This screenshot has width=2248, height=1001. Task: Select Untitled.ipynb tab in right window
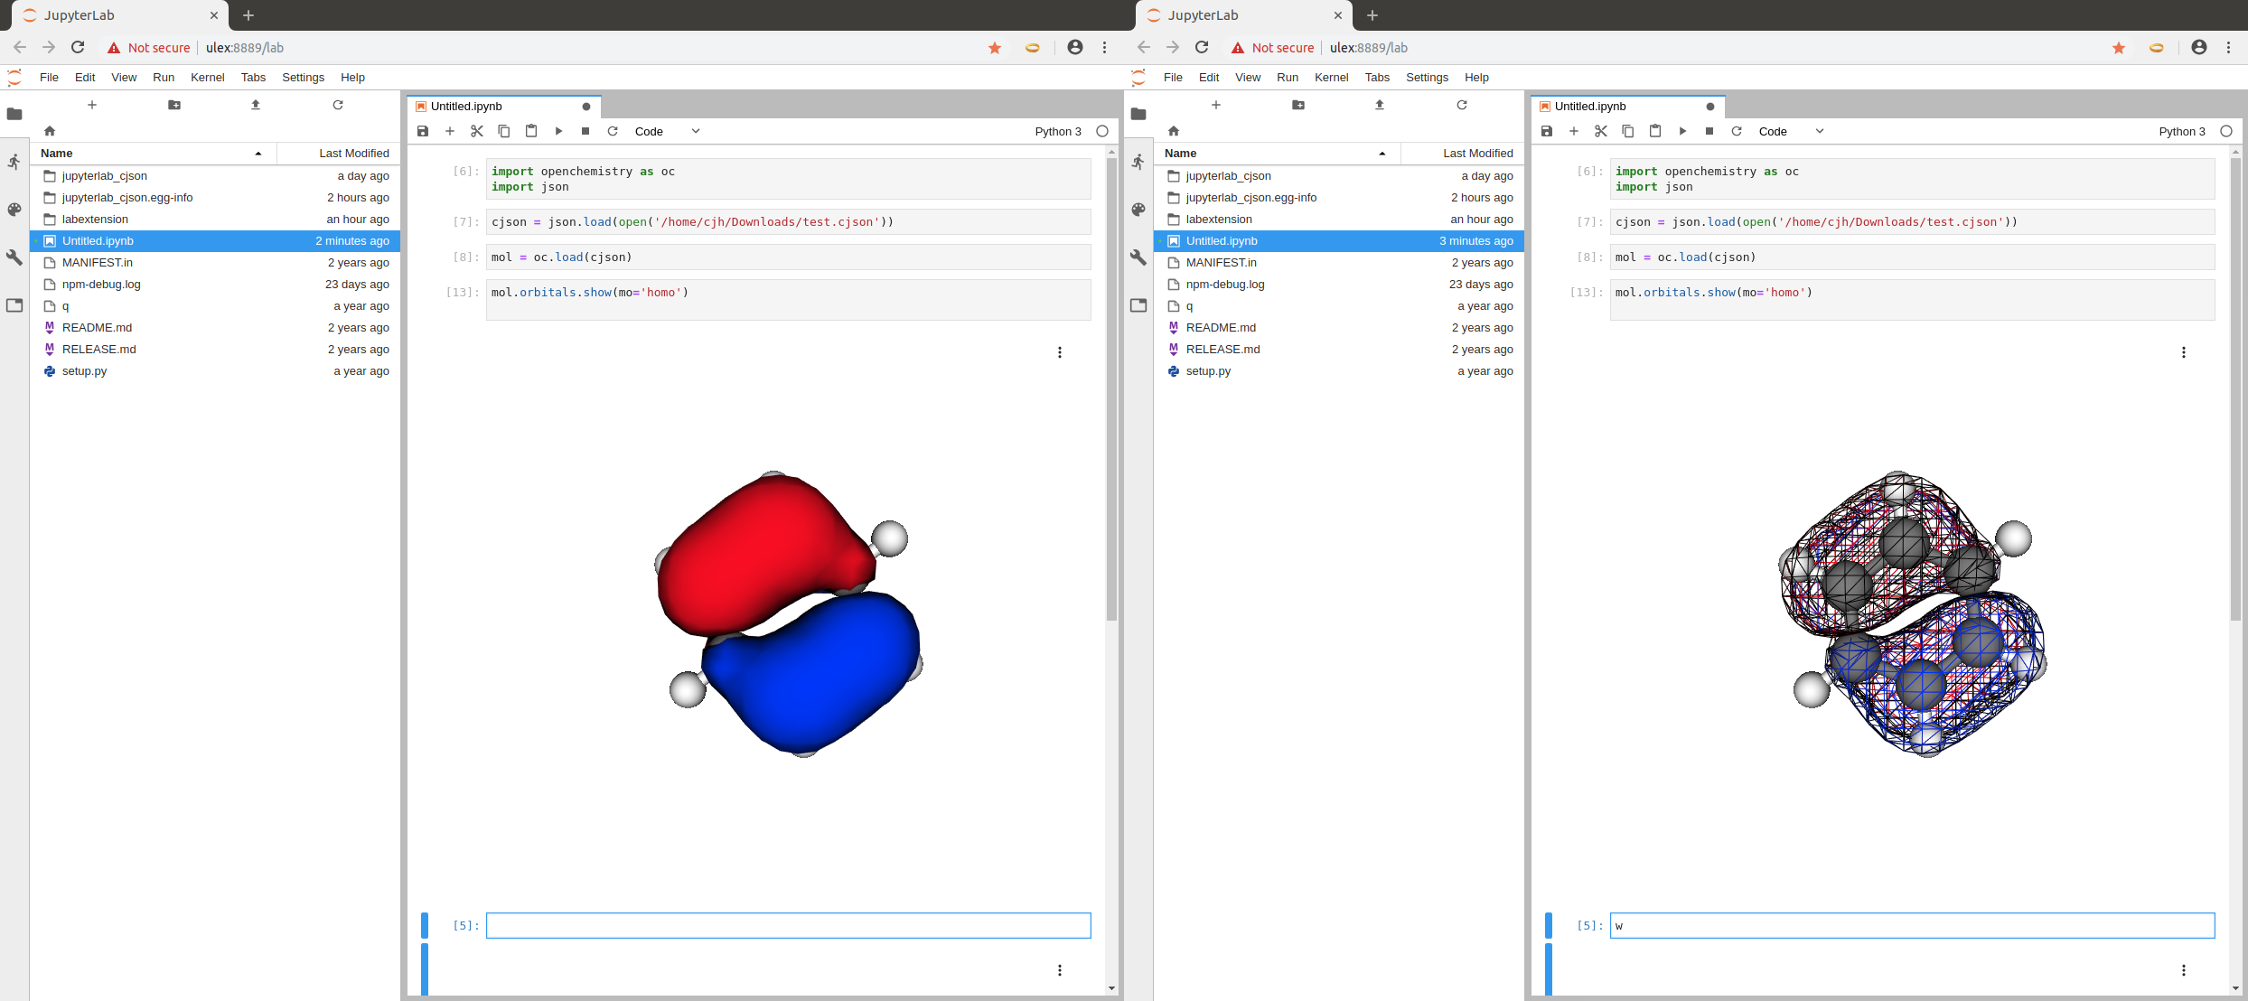click(1627, 107)
